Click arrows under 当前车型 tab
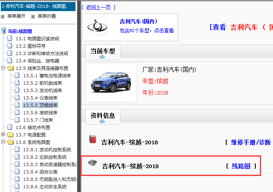This screenshot has height=192, width=273. pyautogui.click(x=102, y=57)
